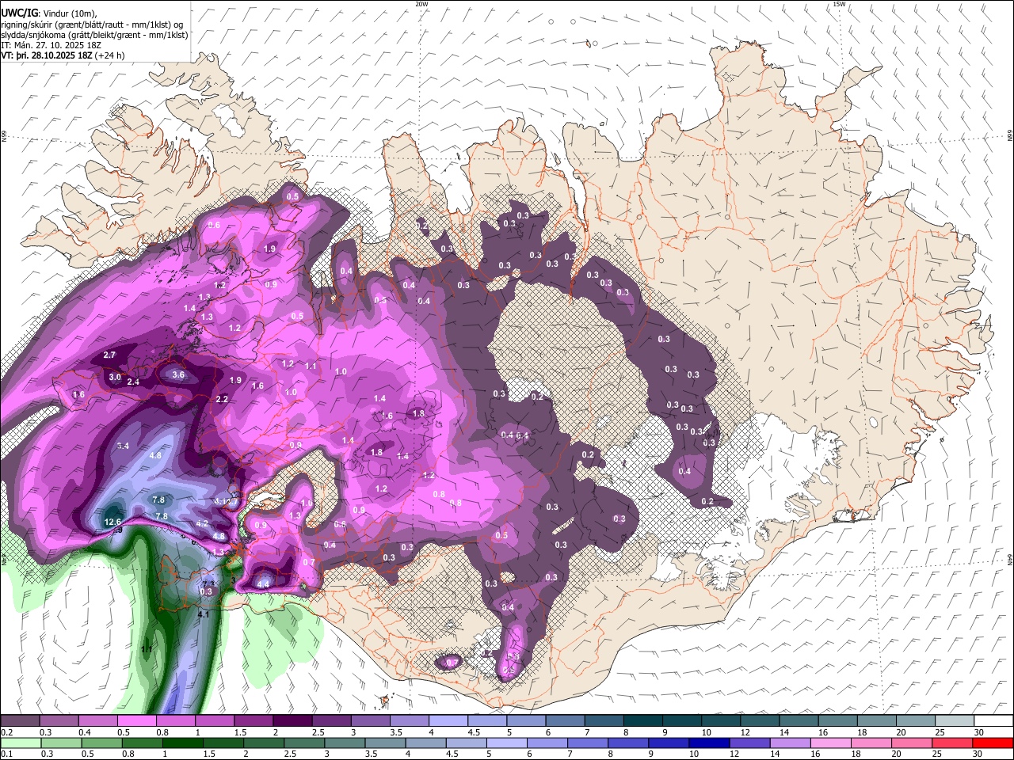Click the 20 pink swatch in lower legend
The image size is (1014, 760).
pyautogui.click(x=912, y=743)
